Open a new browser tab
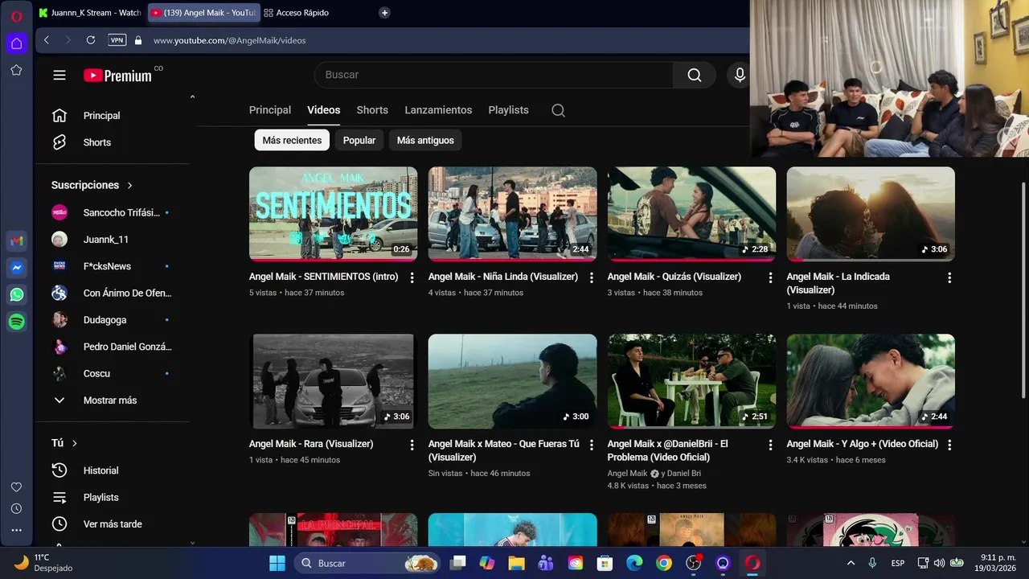The width and height of the screenshot is (1029, 579). (x=384, y=13)
